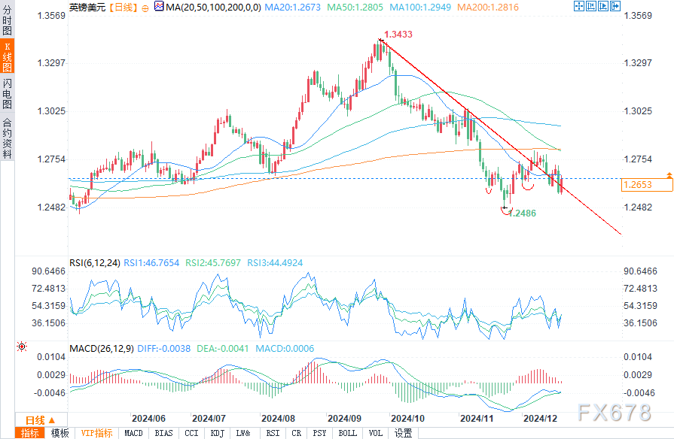Click the MA50:1.2805 value

click(355, 8)
